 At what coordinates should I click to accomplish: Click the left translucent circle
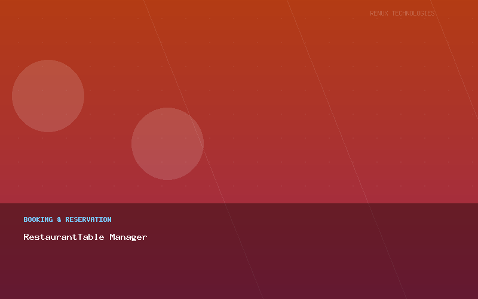coord(48,96)
